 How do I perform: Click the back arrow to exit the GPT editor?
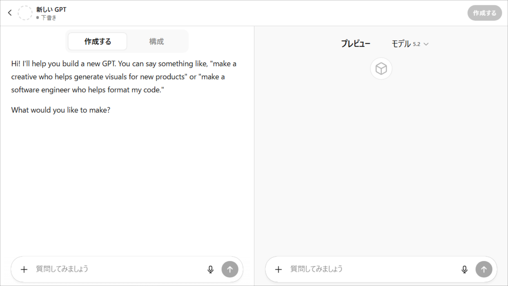(x=10, y=13)
